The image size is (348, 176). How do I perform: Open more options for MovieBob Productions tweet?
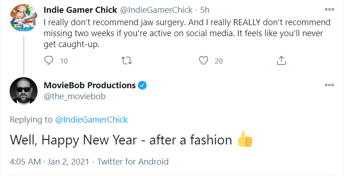pyautogui.click(x=329, y=85)
